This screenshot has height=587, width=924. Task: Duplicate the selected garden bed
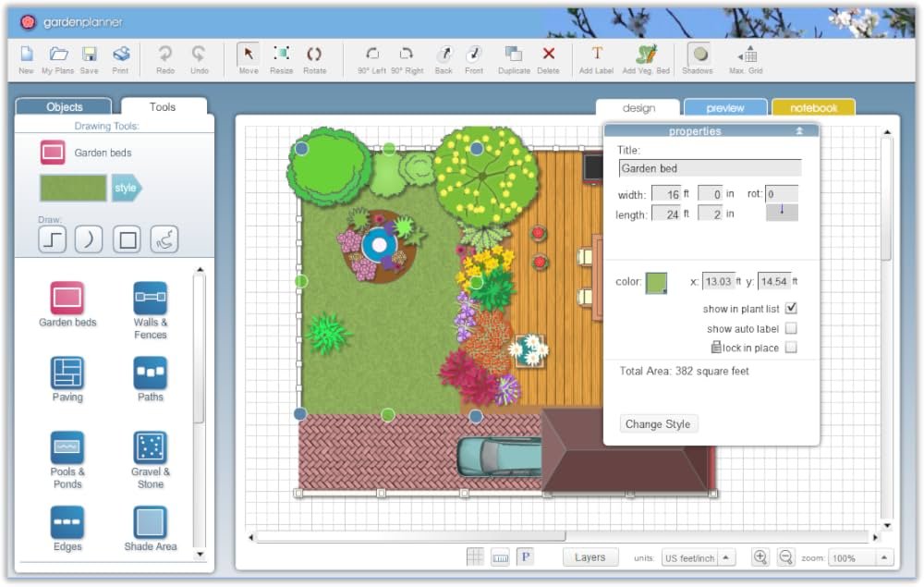513,57
